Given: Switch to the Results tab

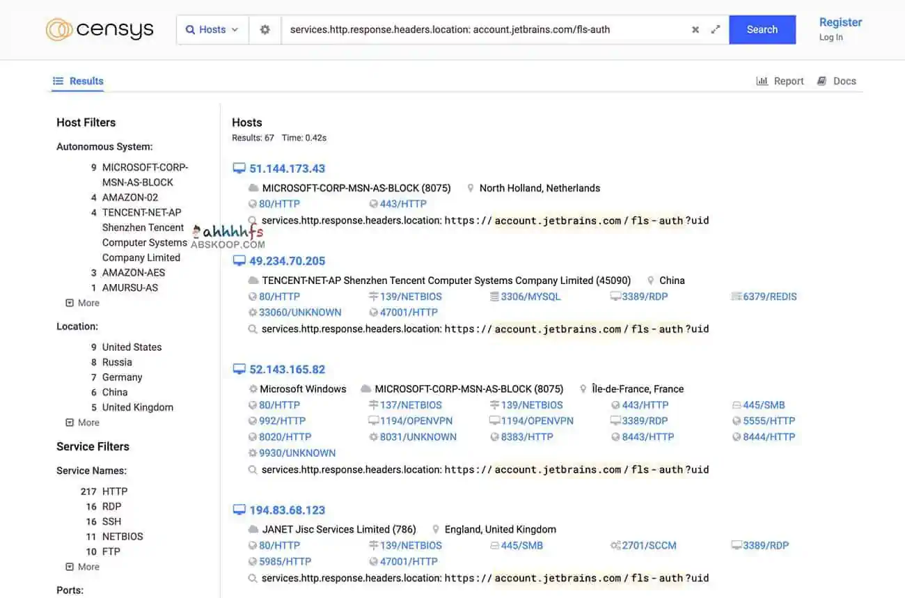Looking at the screenshot, I should coord(79,81).
